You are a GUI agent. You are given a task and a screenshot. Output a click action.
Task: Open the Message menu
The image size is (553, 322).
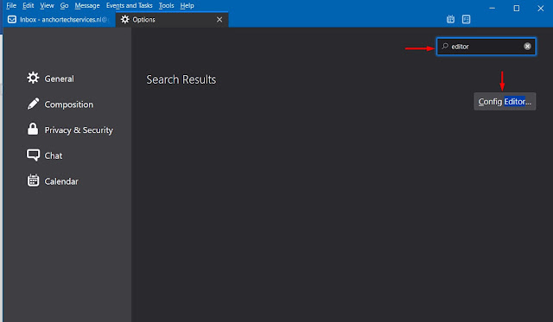tap(87, 6)
